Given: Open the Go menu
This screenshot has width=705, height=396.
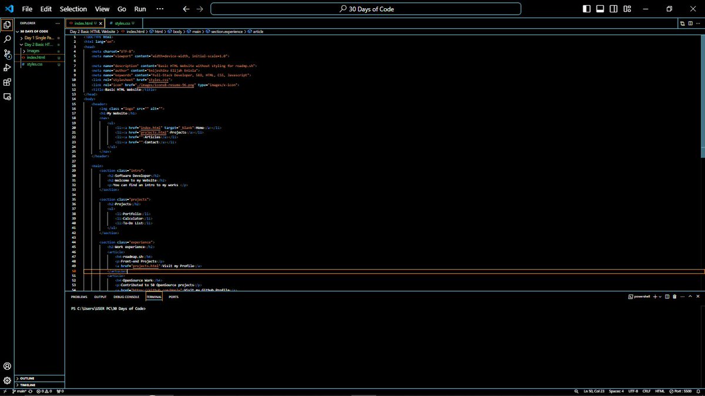Looking at the screenshot, I should tap(122, 9).
